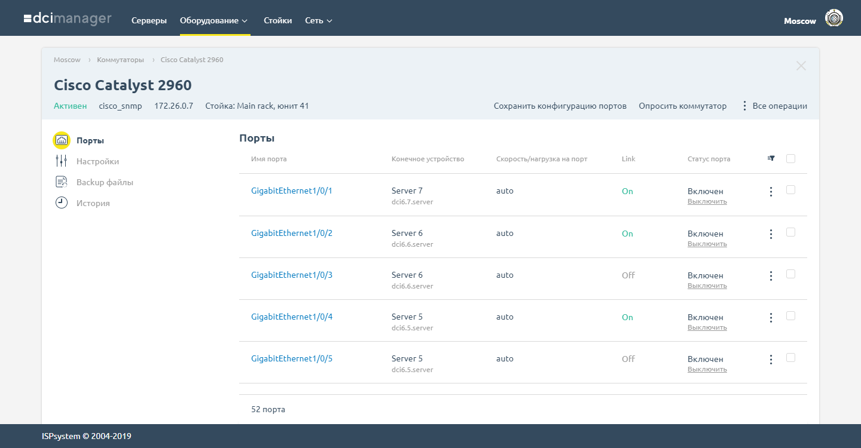Open the All operations (Все операции) menu
The image size is (861, 448).
774,106
